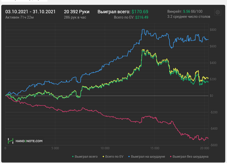The width and height of the screenshot is (227, 163).
Task: Click the yellow 'Всего по EV' legend dot
Action: (x=103, y=157)
